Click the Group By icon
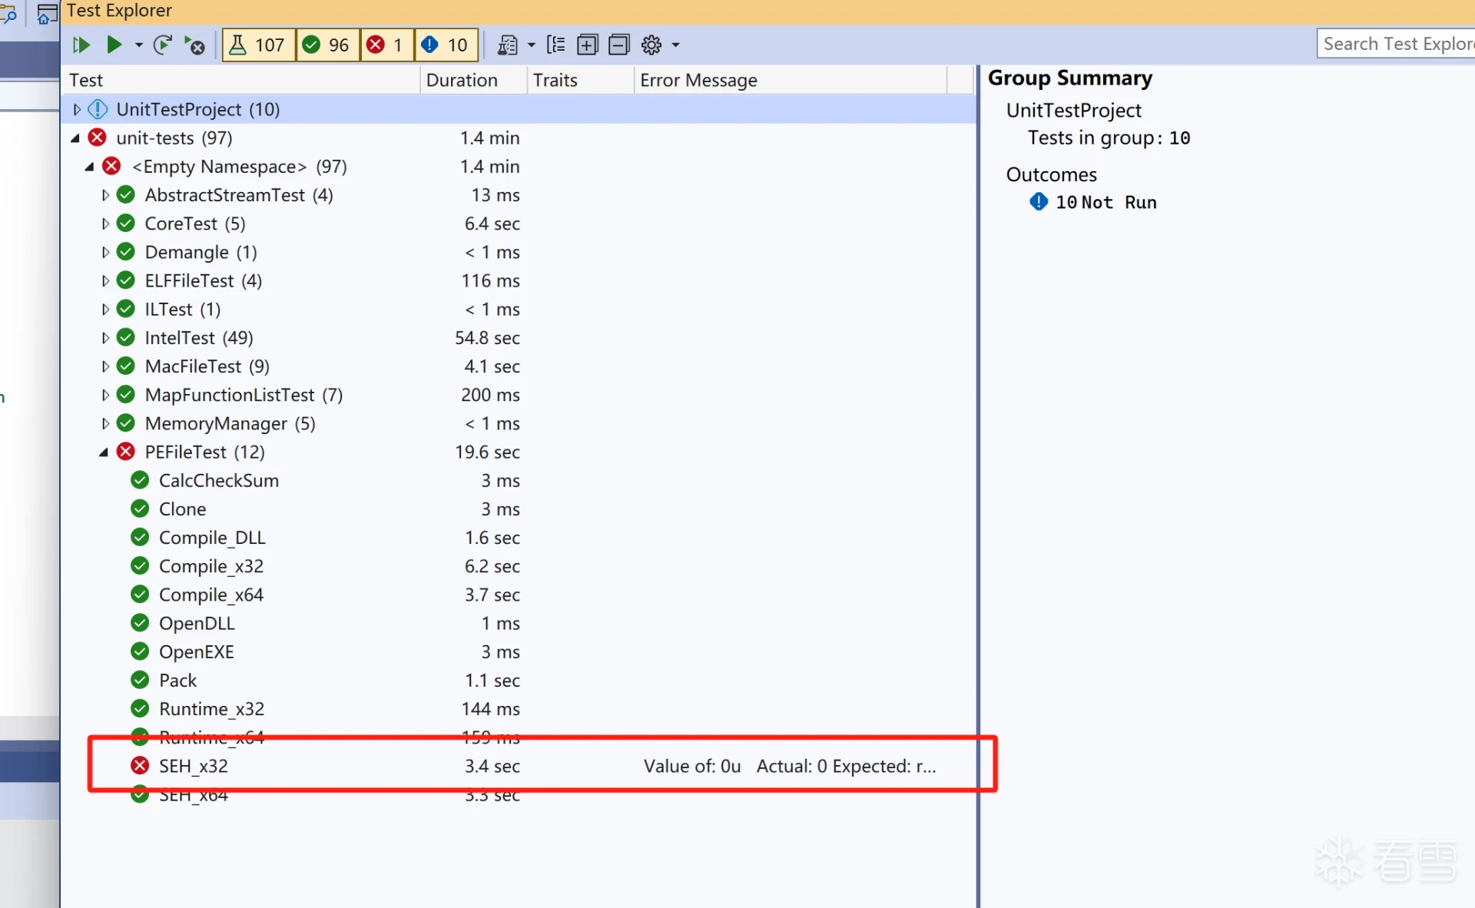The height and width of the screenshot is (908, 1475). click(555, 45)
